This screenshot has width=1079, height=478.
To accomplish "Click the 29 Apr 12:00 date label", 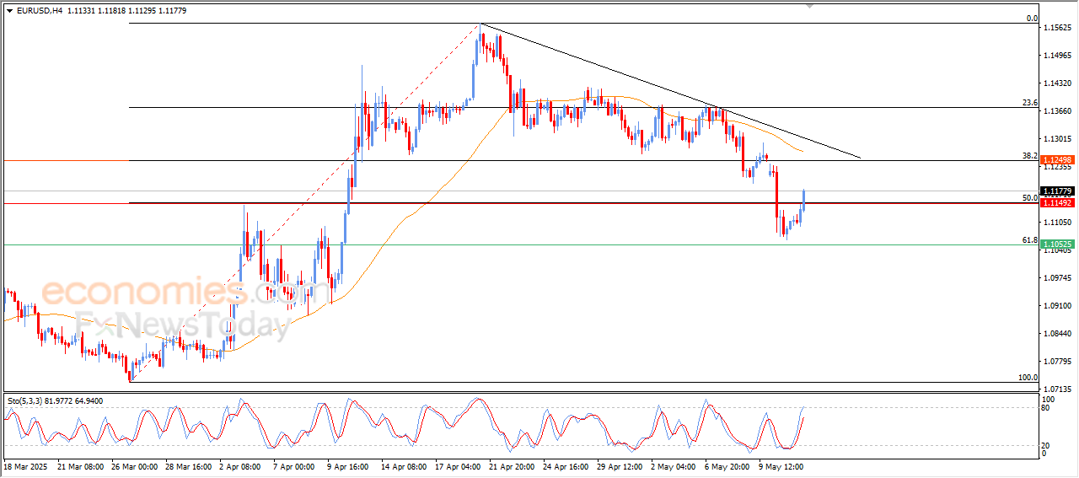I will [x=620, y=465].
